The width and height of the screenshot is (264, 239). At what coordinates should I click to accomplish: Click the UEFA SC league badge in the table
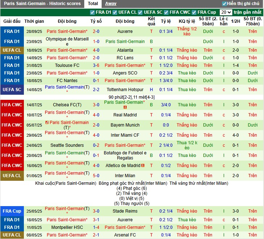[x=12, y=89]
